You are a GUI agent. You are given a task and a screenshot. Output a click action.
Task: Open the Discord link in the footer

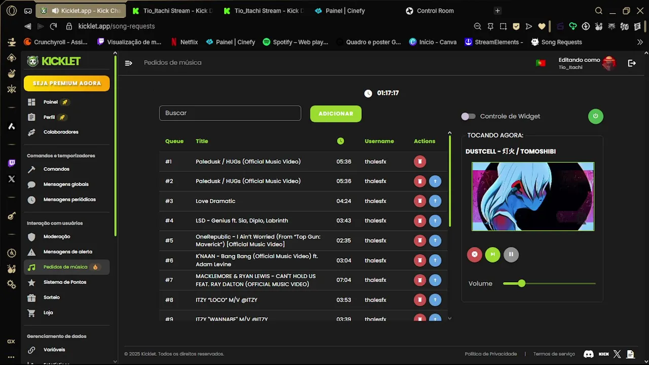589,354
